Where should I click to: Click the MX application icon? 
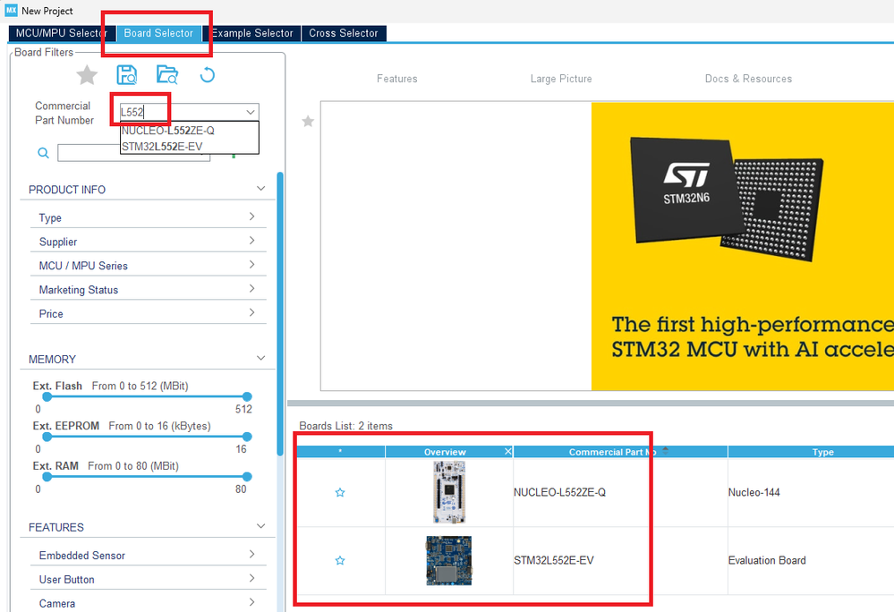11,10
